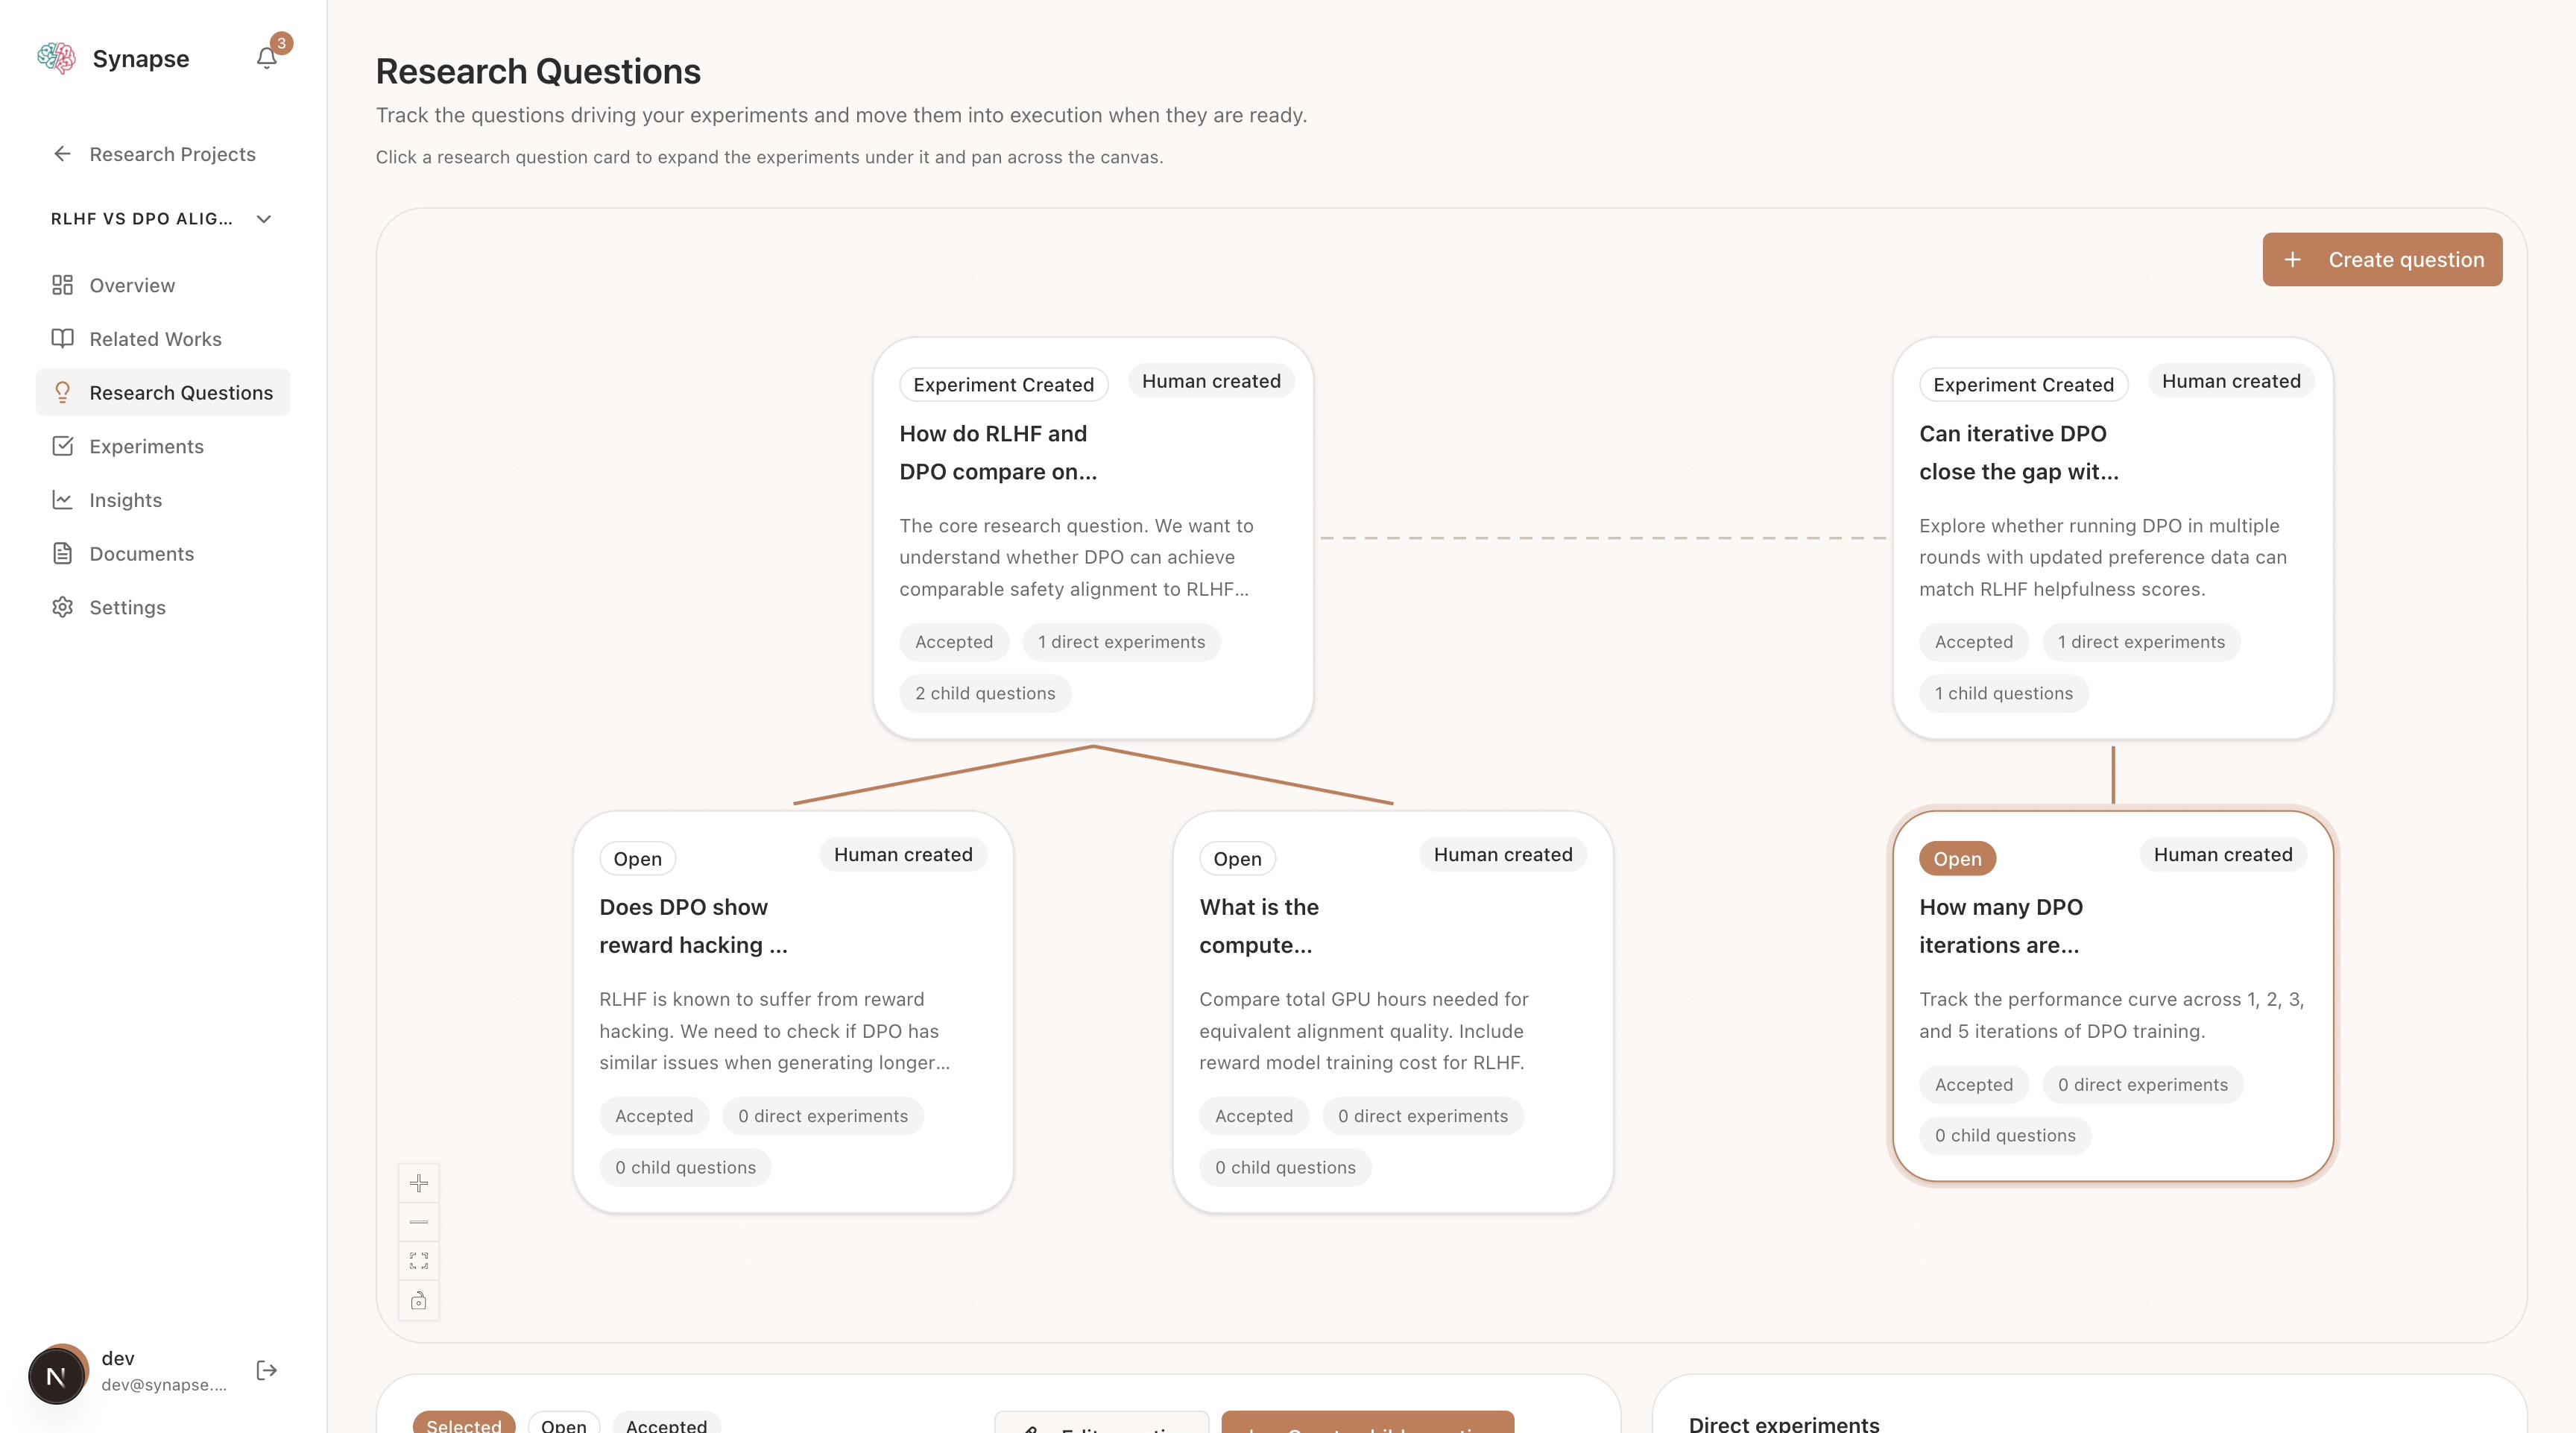The height and width of the screenshot is (1433, 2576).
Task: Open the Experiments section
Action: coord(146,446)
